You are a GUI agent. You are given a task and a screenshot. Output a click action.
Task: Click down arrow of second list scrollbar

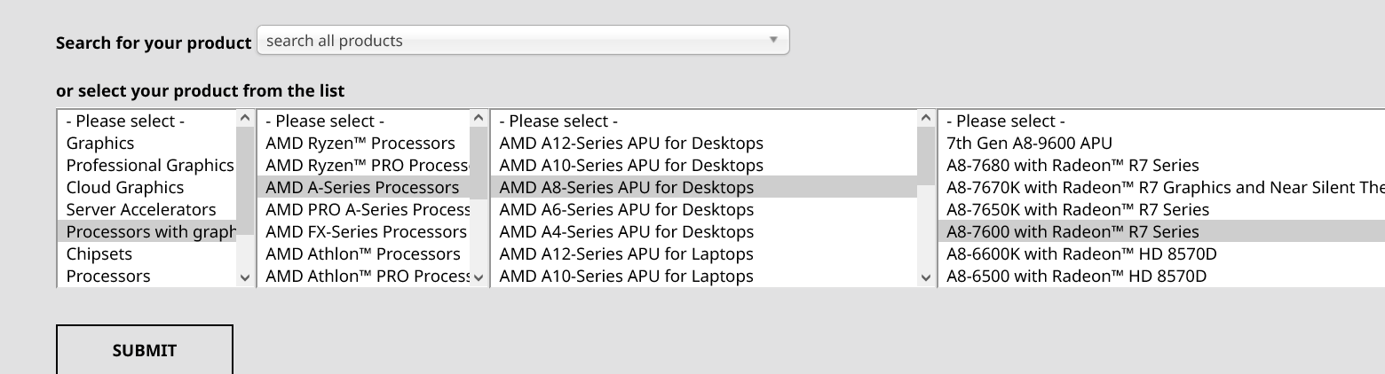pos(479,277)
